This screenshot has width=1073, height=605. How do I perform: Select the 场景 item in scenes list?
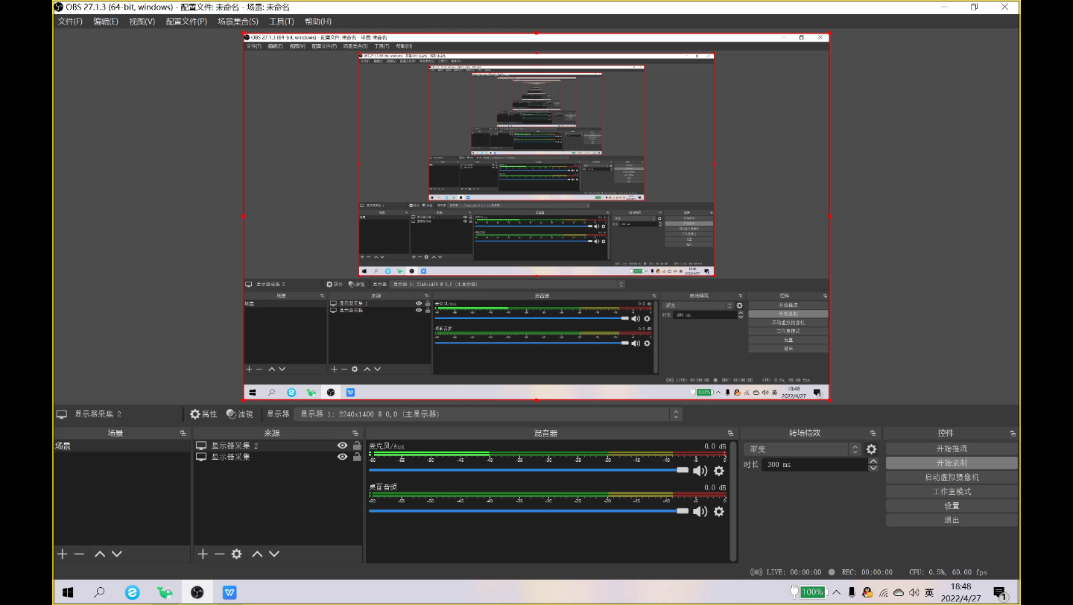122,446
